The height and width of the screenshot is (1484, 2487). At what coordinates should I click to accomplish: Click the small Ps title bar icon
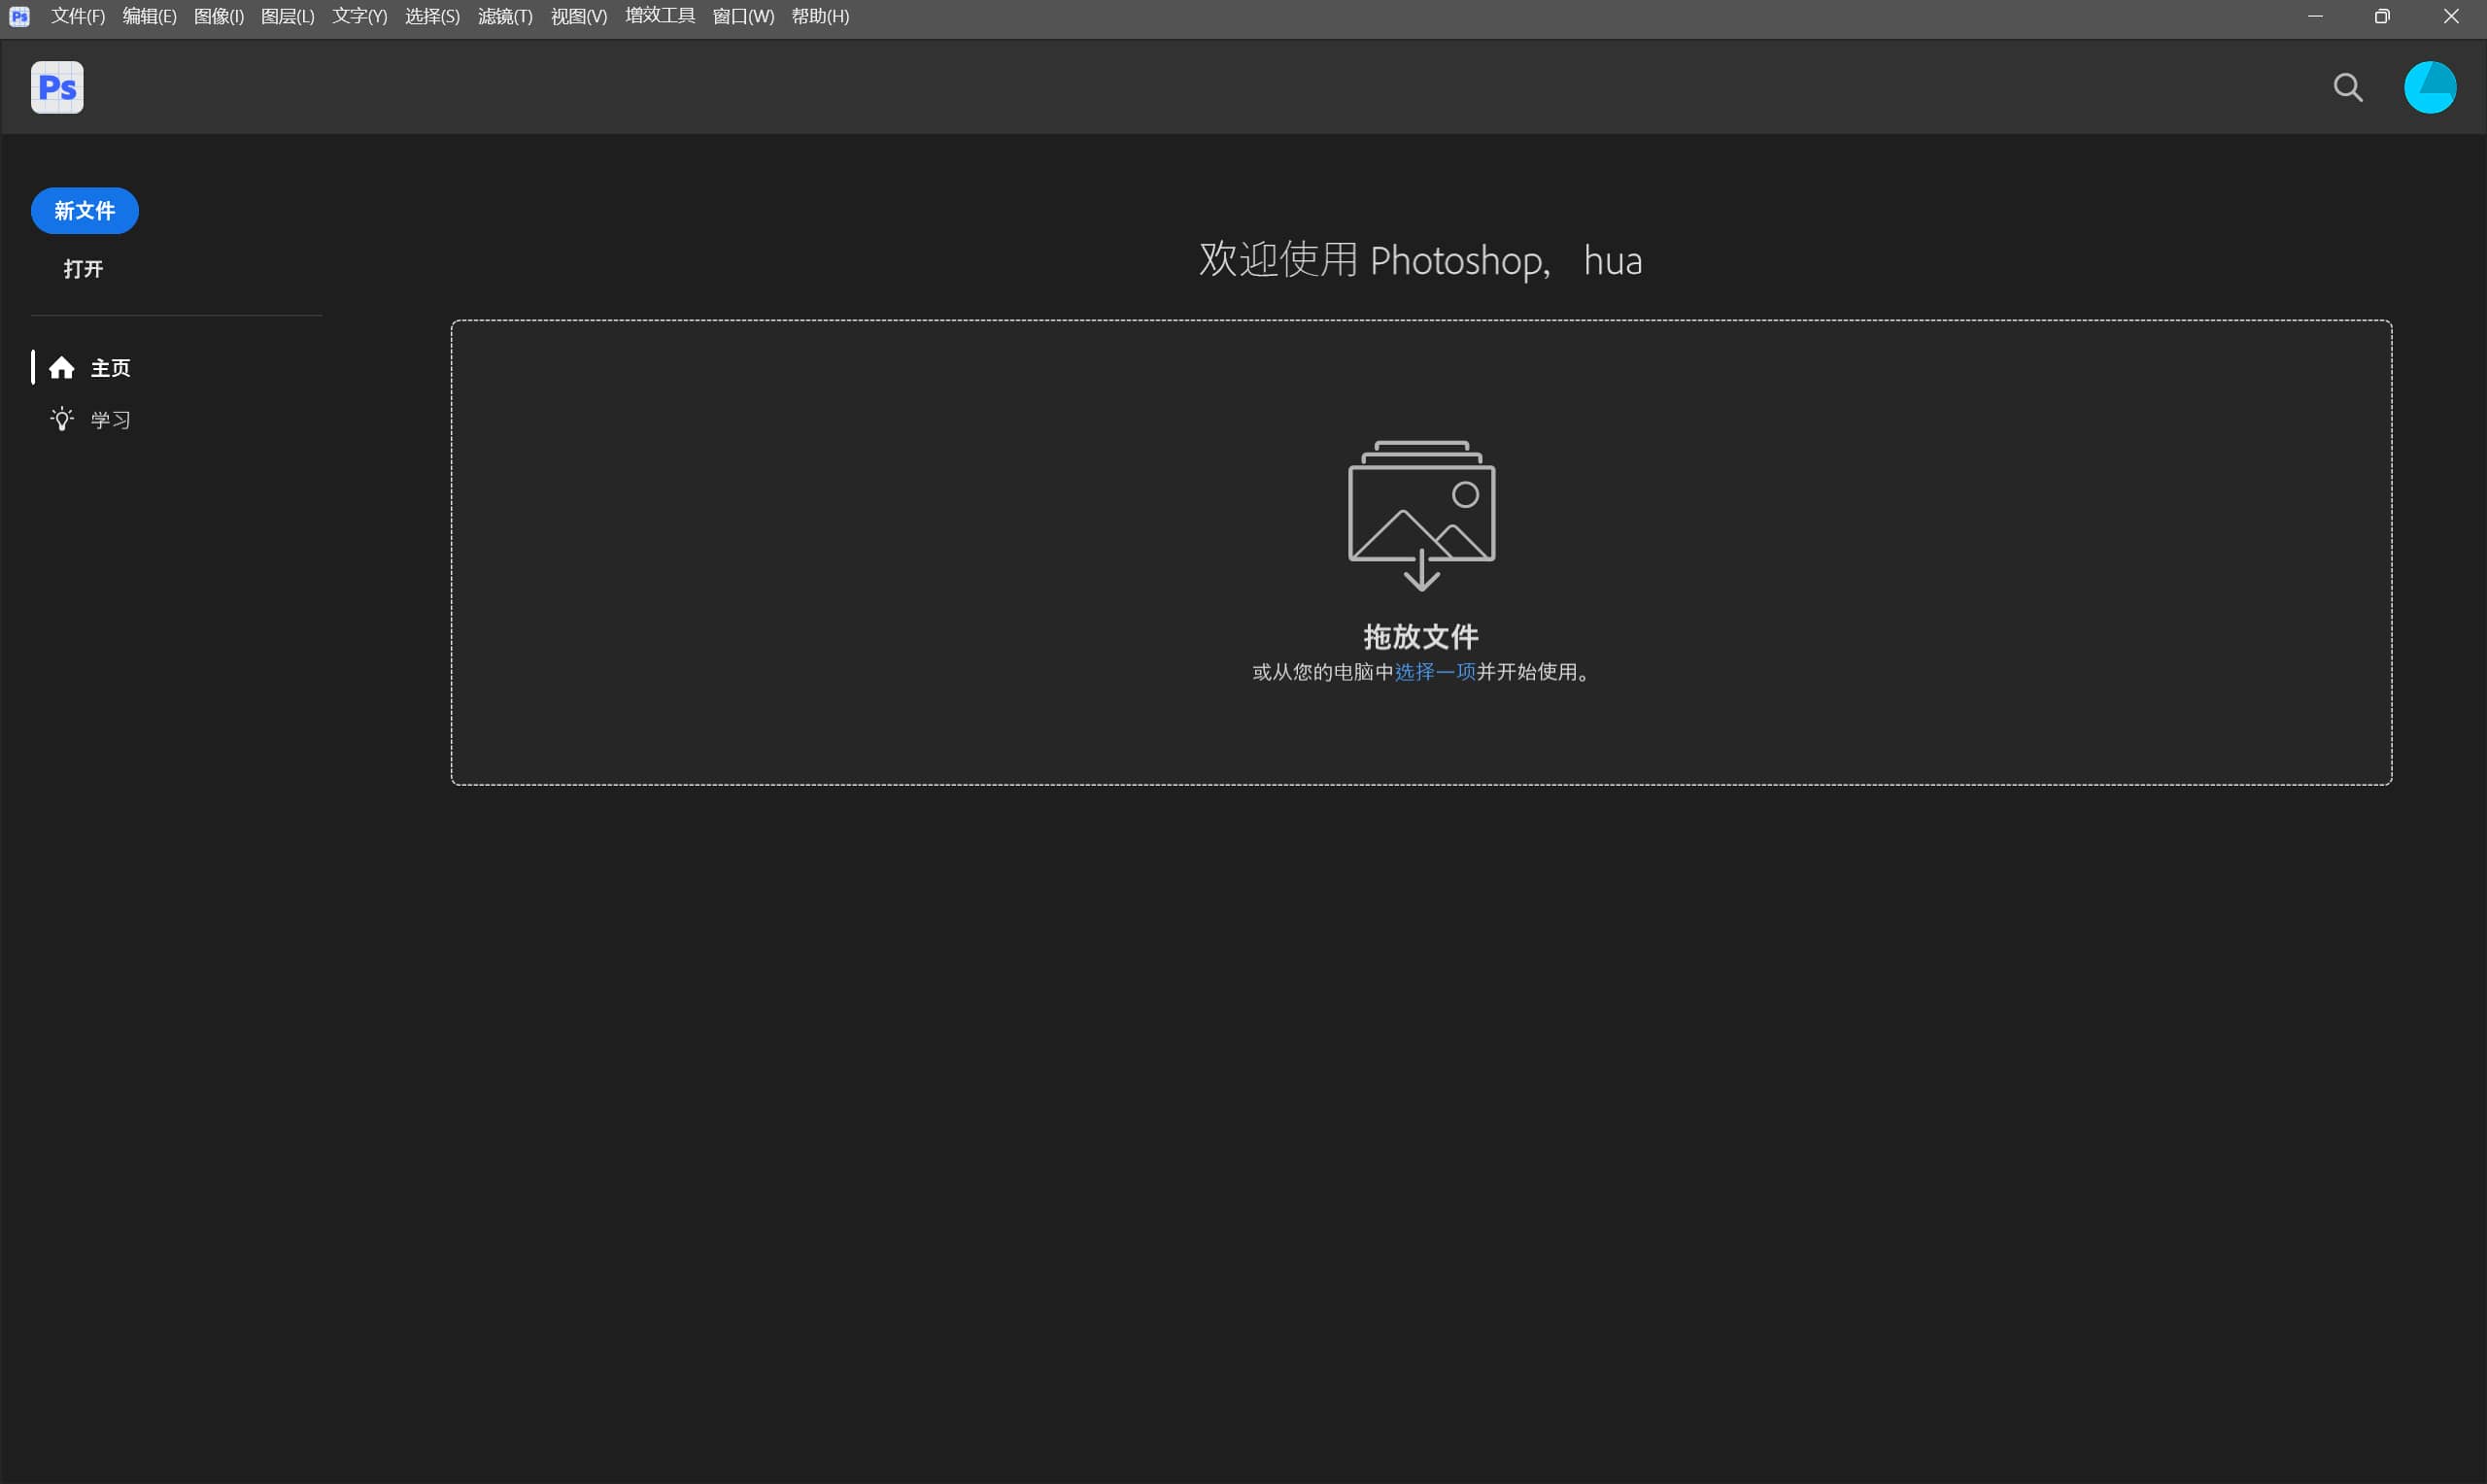click(19, 16)
